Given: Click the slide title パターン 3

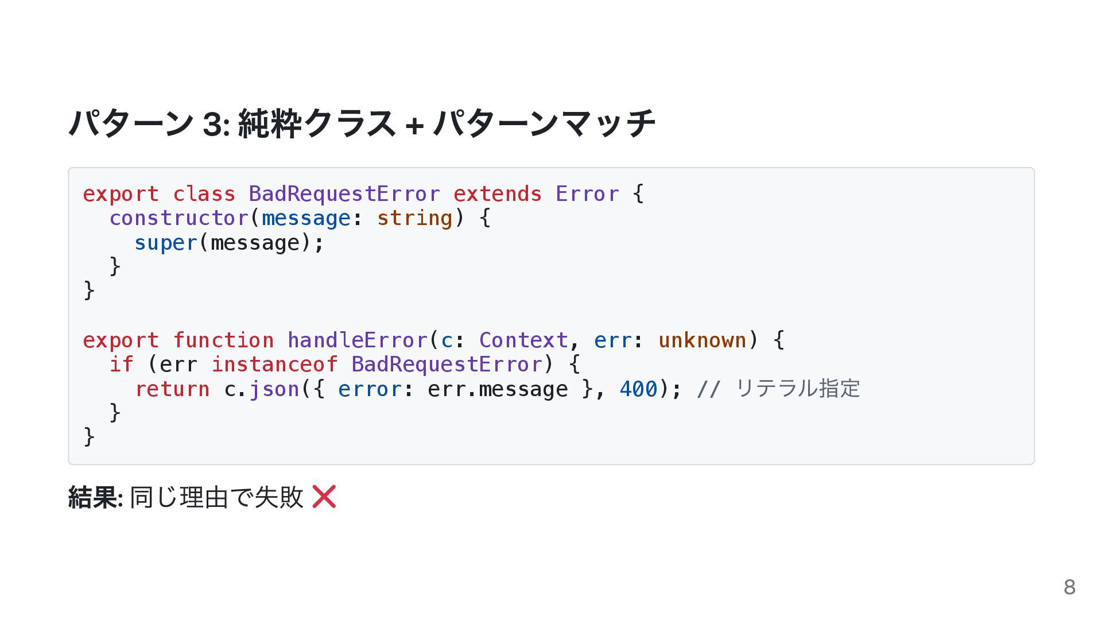Looking at the screenshot, I should (362, 123).
